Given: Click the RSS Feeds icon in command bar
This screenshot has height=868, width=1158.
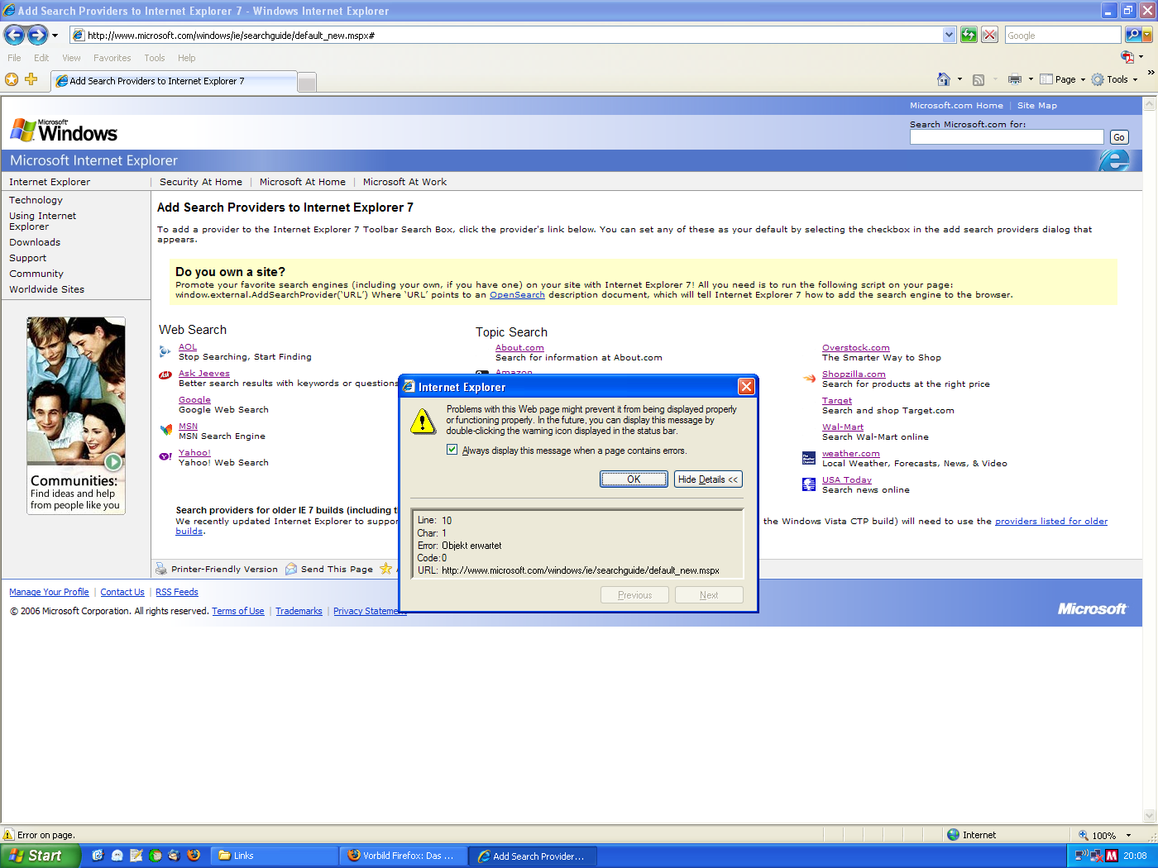Looking at the screenshot, I should point(979,79).
